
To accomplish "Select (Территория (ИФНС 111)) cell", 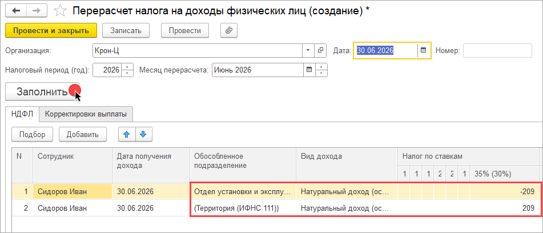I will (243, 208).
